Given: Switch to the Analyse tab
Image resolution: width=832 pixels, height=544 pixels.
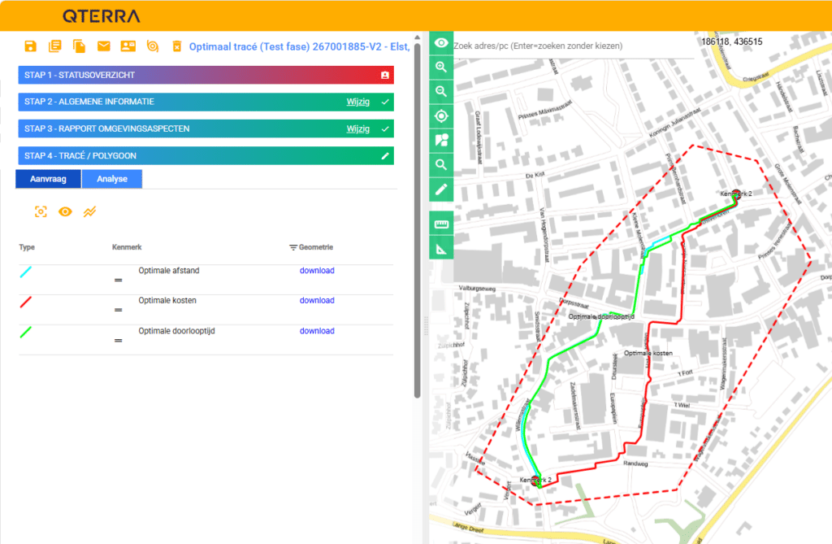Looking at the screenshot, I should coord(112,179).
